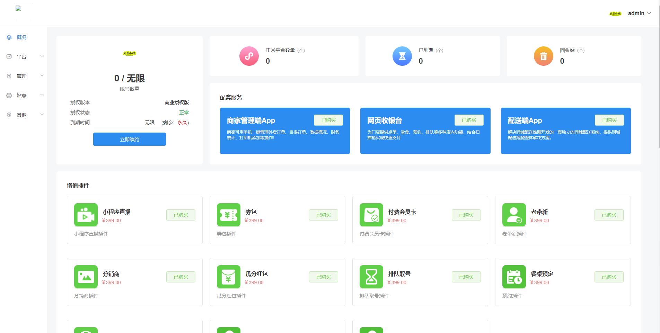Screen dimensions: 660x333
Task: Open the 配送端App service card
Action: click(x=566, y=131)
